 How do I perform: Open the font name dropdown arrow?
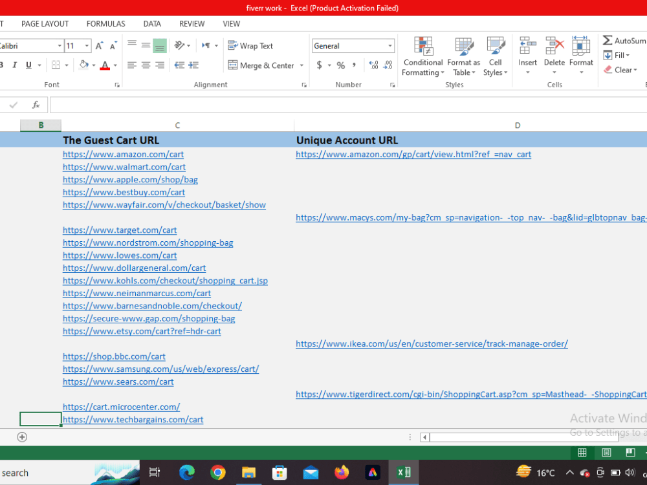(x=60, y=46)
